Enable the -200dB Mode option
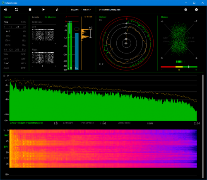 (124, 123)
